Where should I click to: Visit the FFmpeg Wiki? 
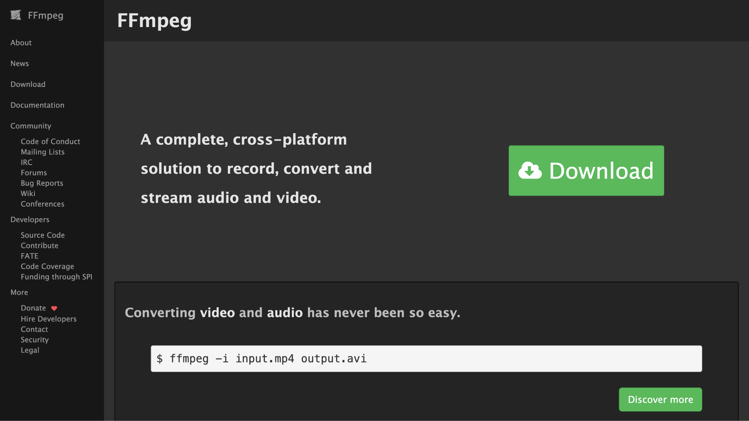(28, 193)
